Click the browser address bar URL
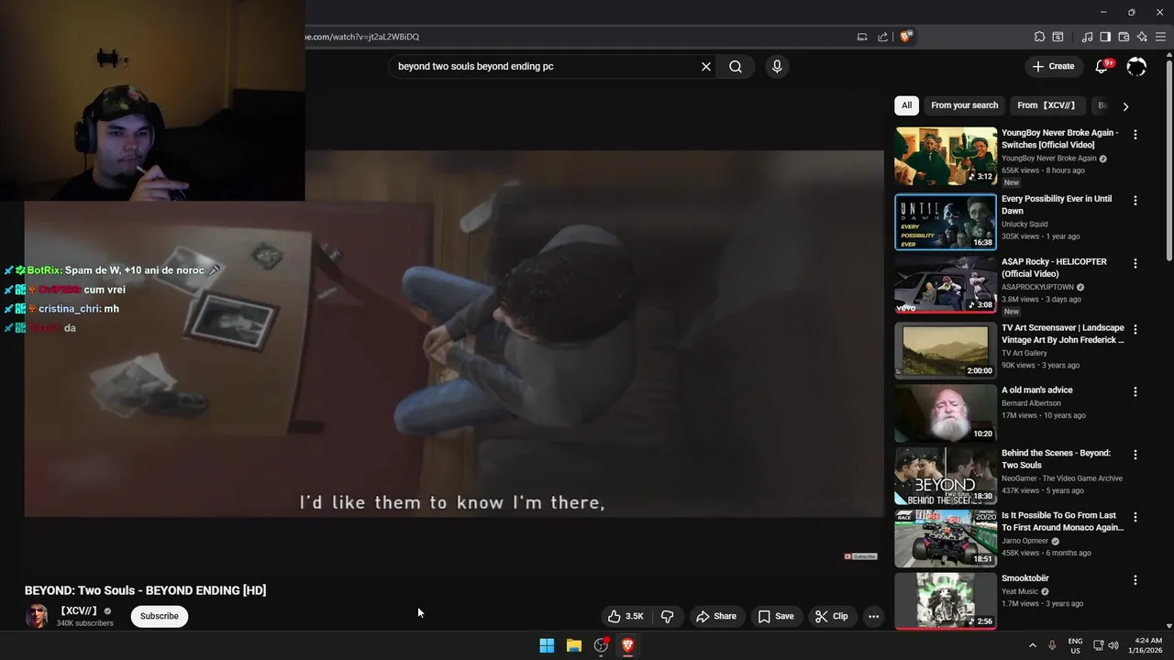Image resolution: width=1174 pixels, height=660 pixels. click(361, 37)
